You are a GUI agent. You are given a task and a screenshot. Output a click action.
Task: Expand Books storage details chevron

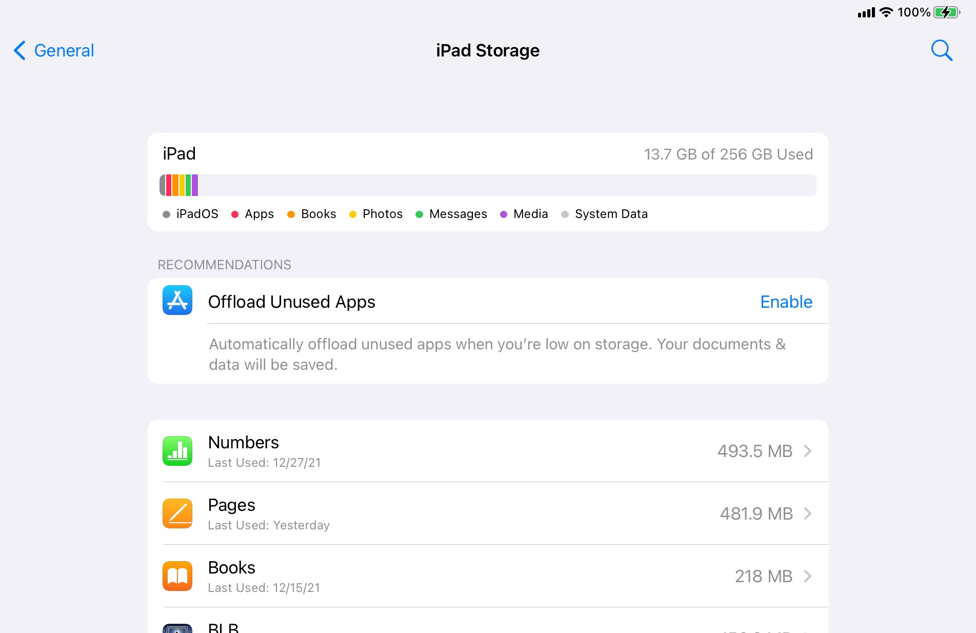pos(808,576)
